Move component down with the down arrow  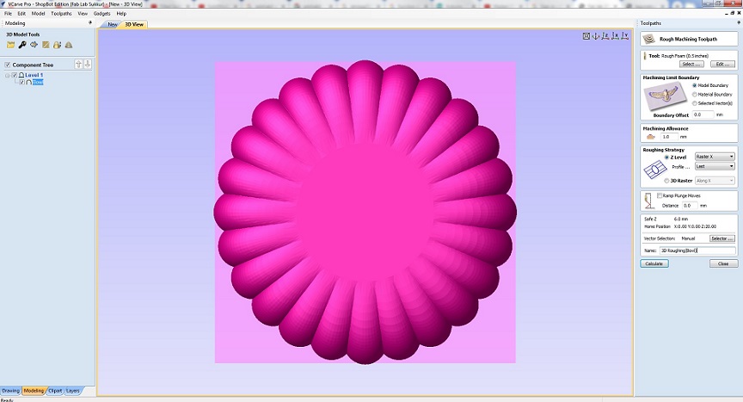[x=87, y=64]
